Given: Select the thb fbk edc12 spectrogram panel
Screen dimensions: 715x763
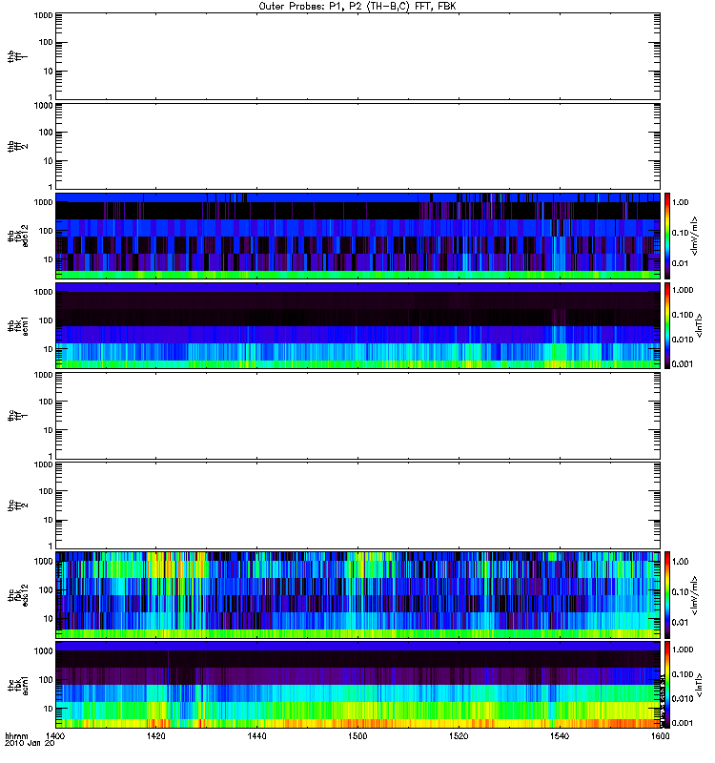Looking at the screenshot, I should [358, 236].
